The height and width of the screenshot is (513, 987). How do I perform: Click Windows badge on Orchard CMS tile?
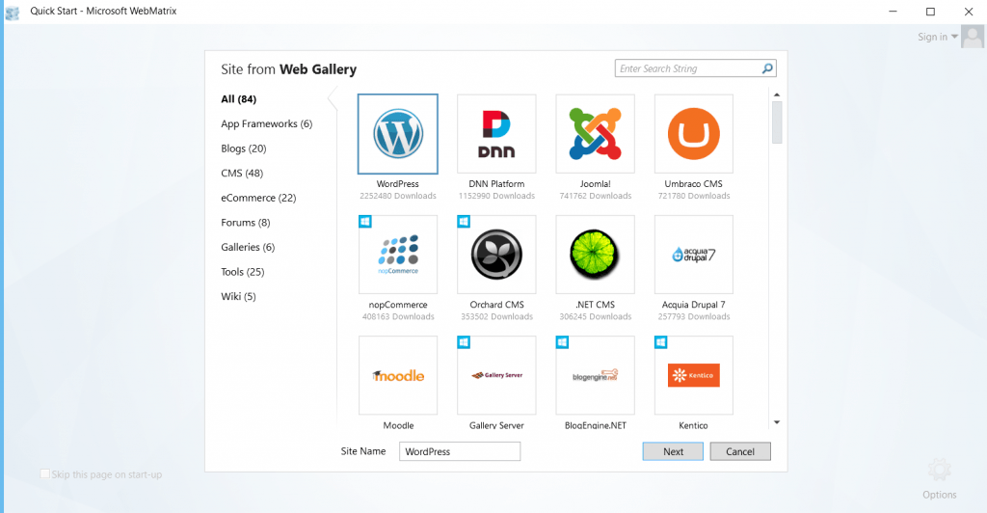[464, 222]
